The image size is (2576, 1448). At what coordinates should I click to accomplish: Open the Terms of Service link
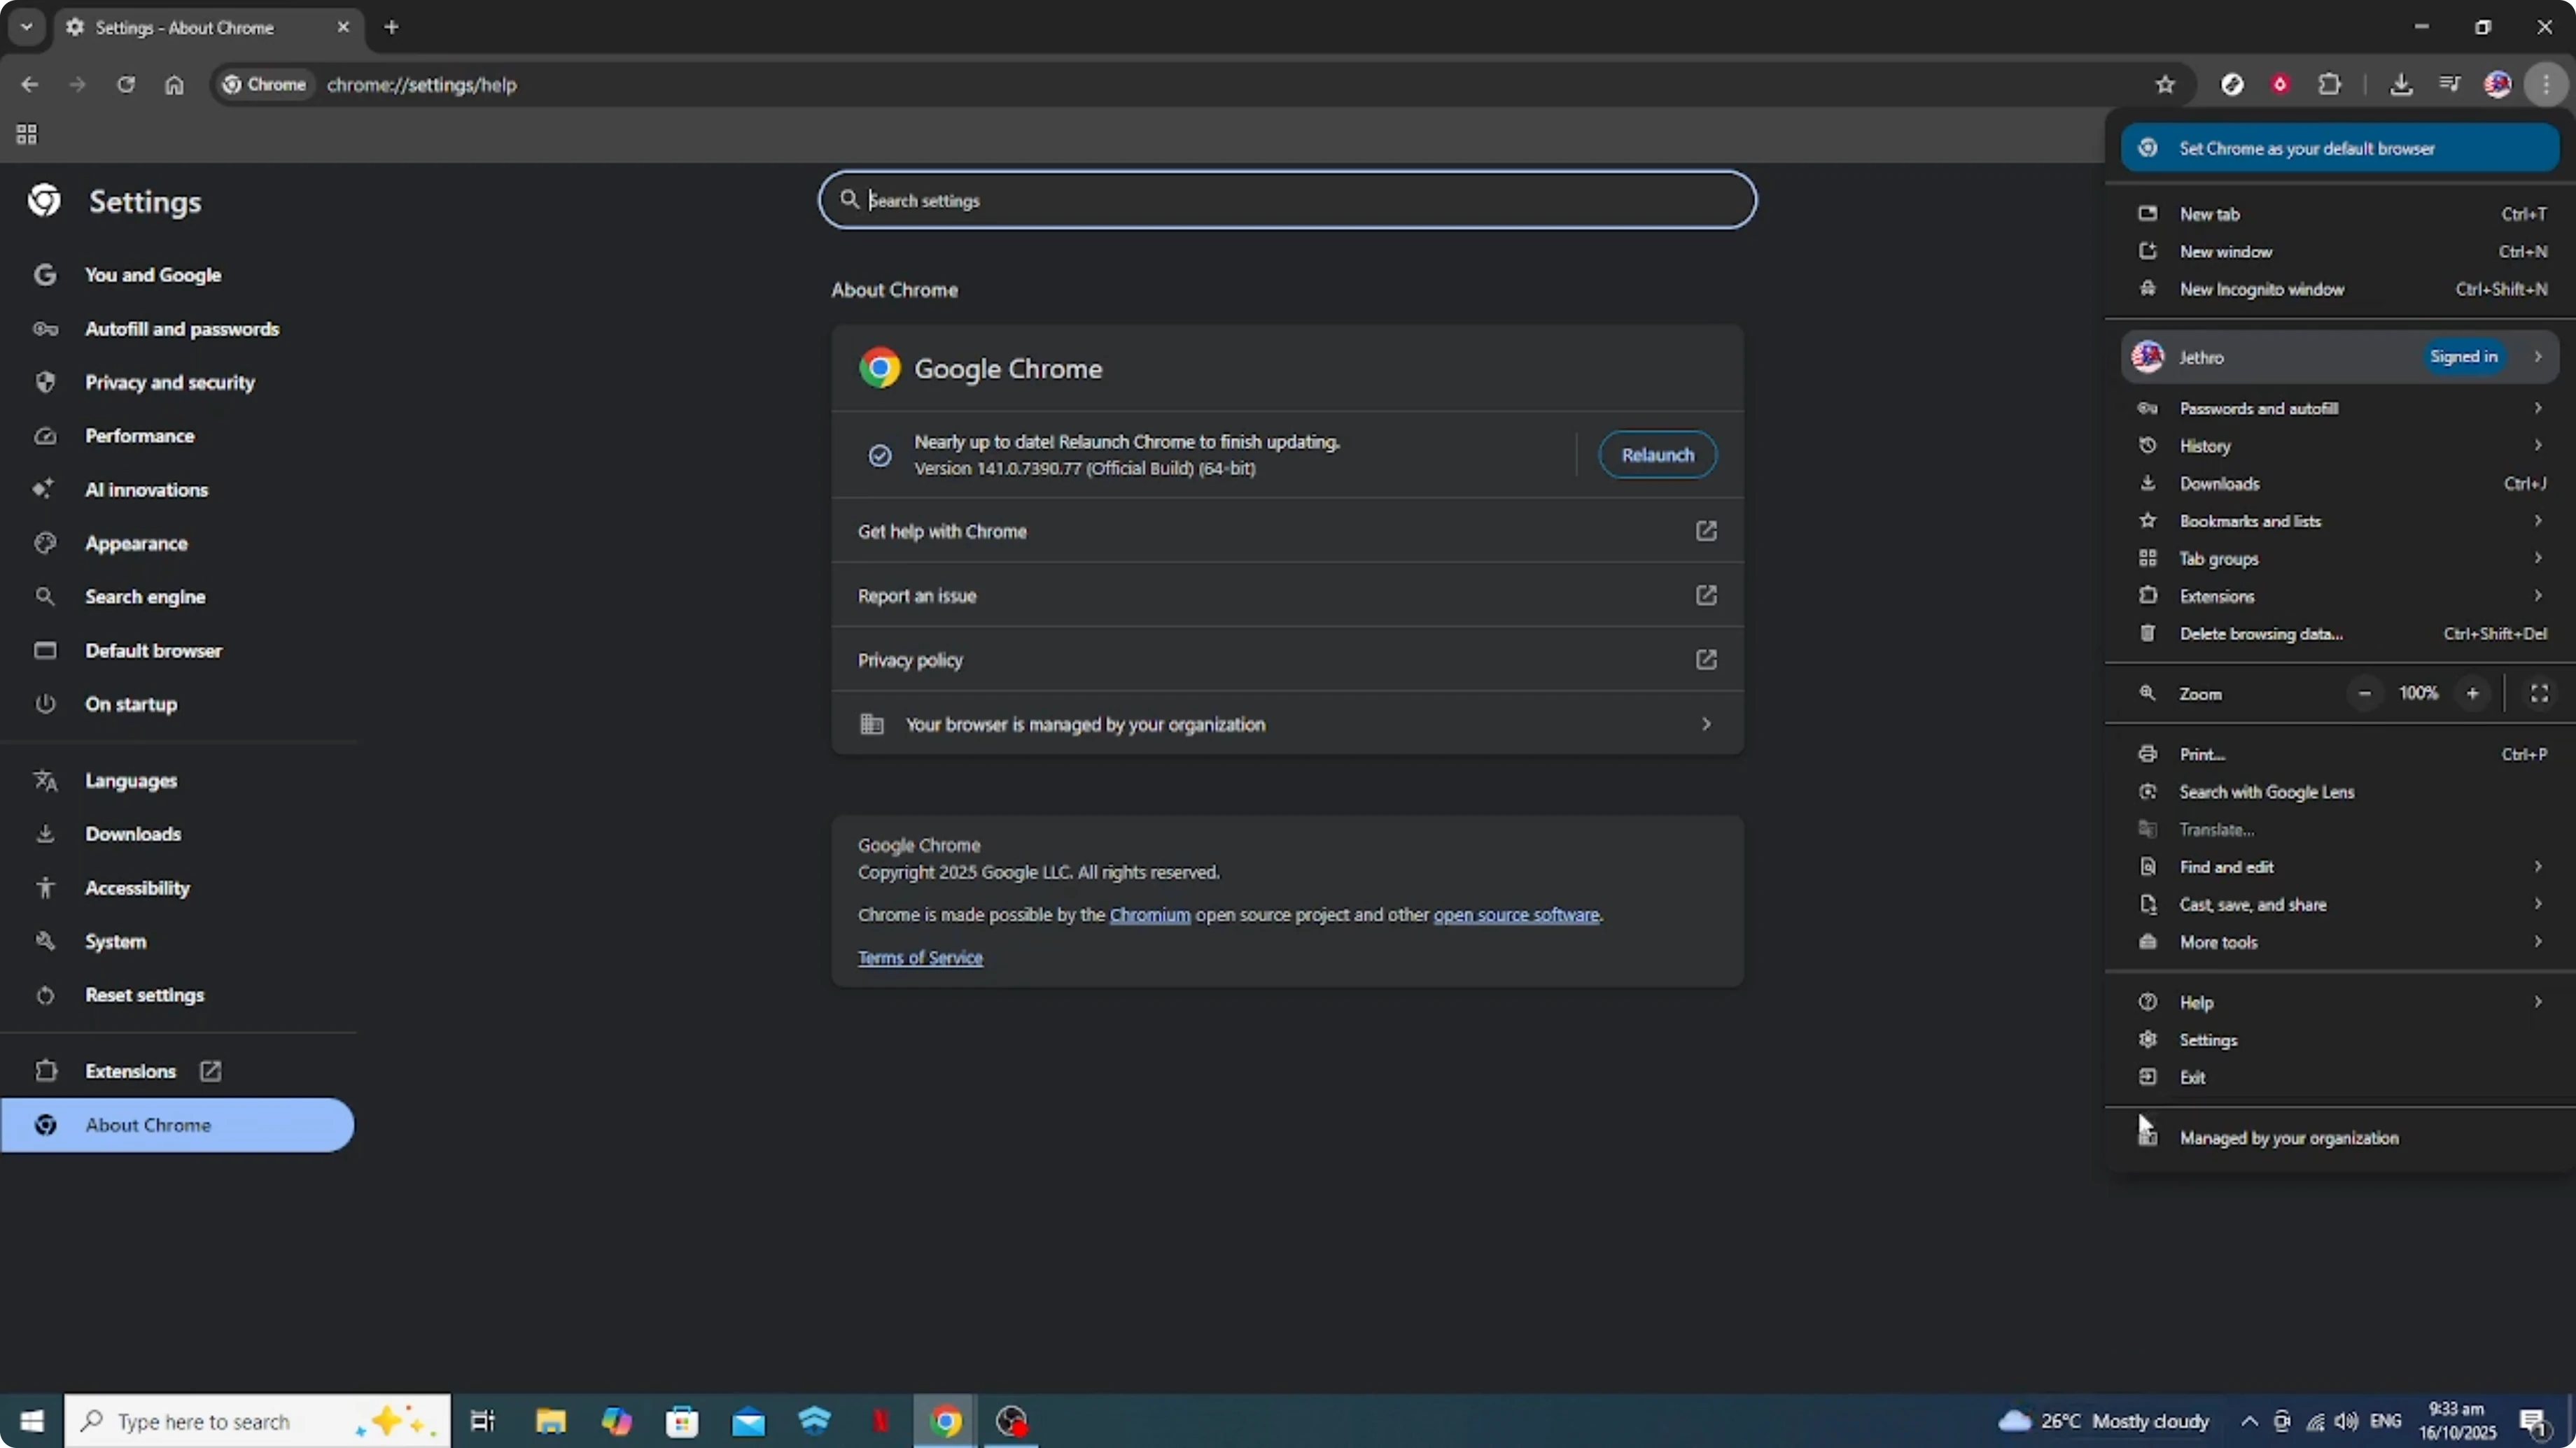920,958
